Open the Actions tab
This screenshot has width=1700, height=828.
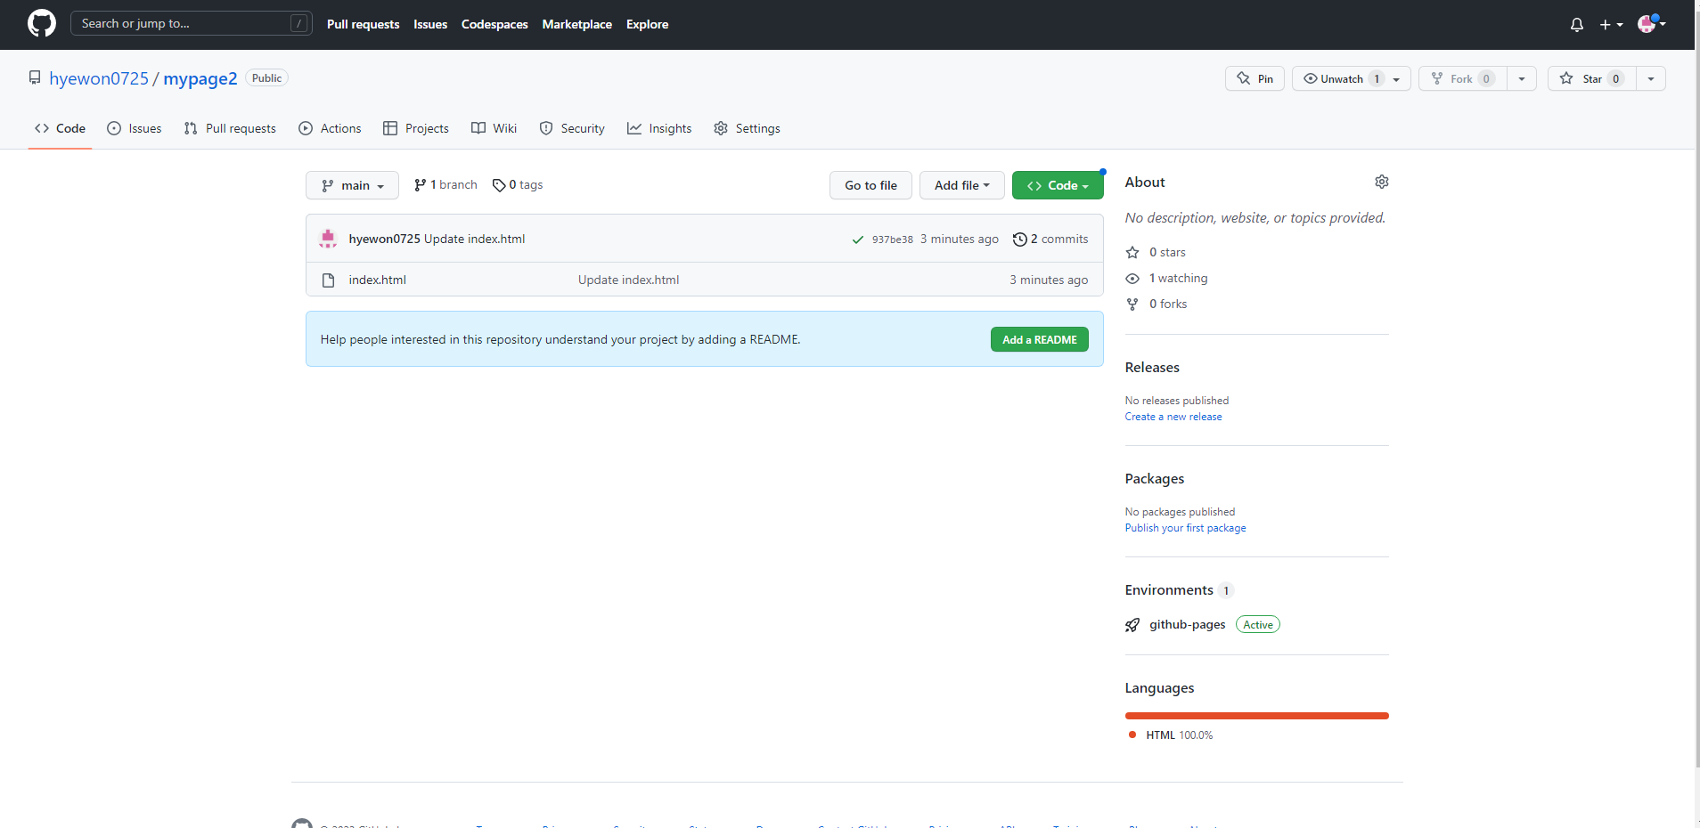[x=330, y=128]
